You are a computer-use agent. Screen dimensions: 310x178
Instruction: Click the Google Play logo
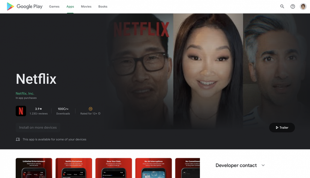[x=24, y=6]
